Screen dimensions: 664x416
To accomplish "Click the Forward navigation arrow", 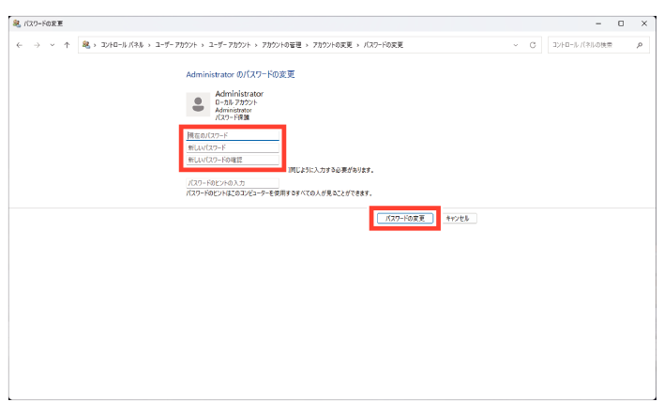I will tap(37, 45).
